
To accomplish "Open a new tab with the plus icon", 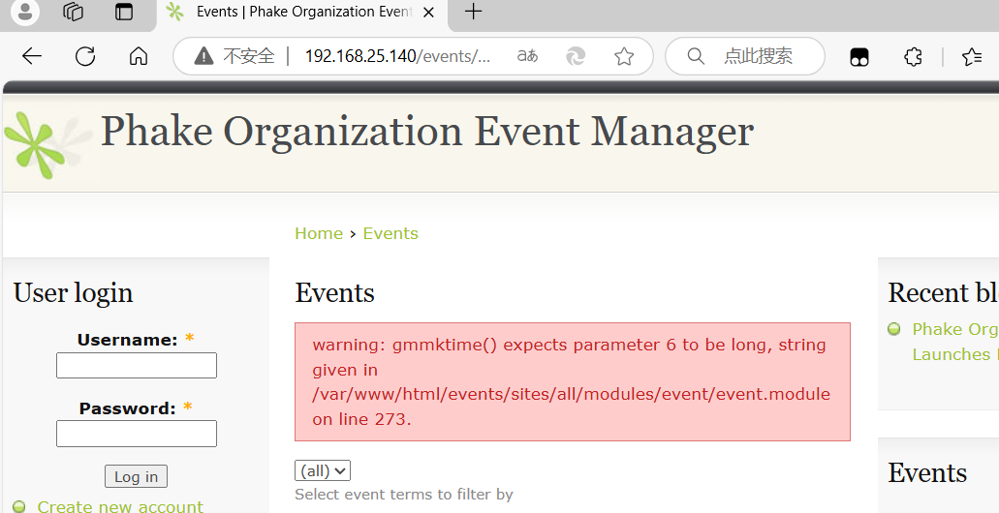I will [474, 11].
